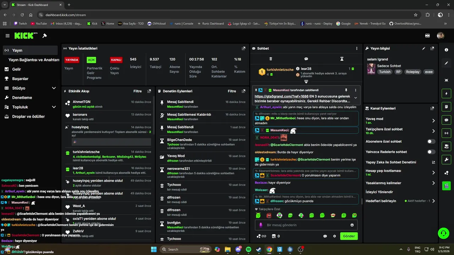Click the microphone icon in the message field
This screenshot has height=255, width=454.
tap(261, 225)
